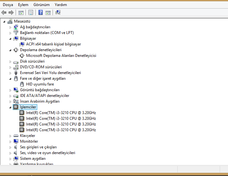The image size is (228, 176).
Task: Click the Disk sürücüleri drive icon
Action: click(16, 62)
